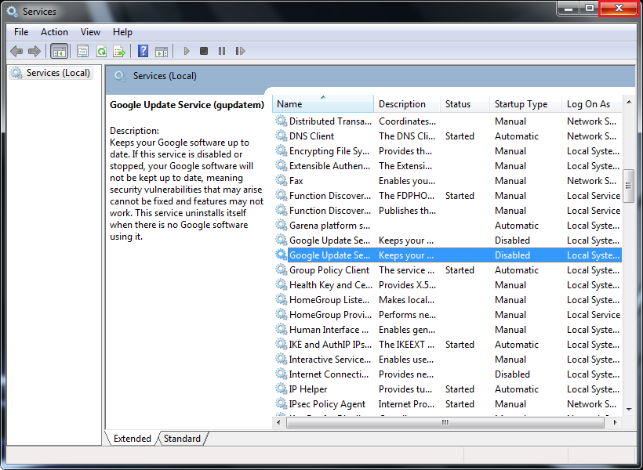Viewport: 643px width, 470px height.
Task: Open the Action menu
Action: pyautogui.click(x=54, y=32)
